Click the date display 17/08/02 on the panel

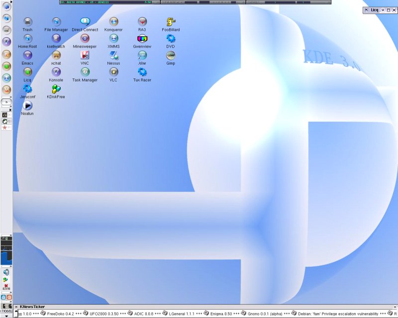click(x=6, y=311)
